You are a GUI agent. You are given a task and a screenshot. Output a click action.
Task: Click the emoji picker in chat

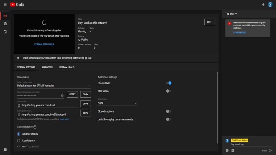pos(227,150)
